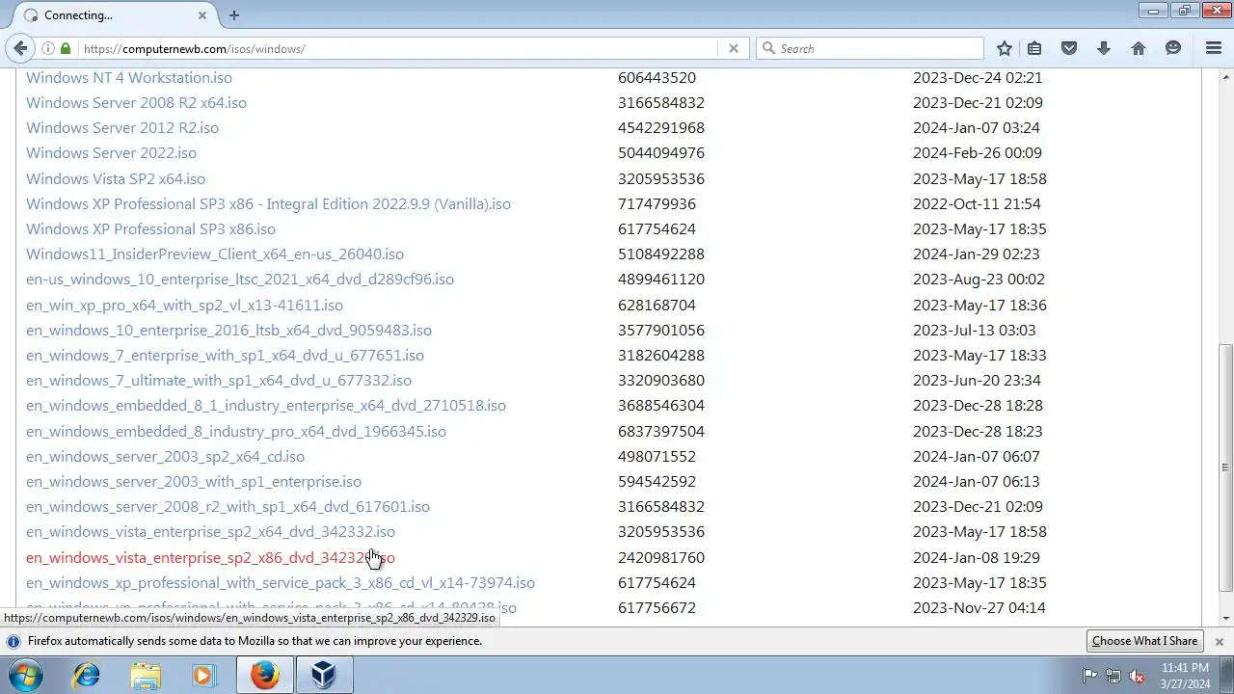Click the muted volume tray icon
Viewport: 1234px width, 694px height.
tap(1138, 676)
